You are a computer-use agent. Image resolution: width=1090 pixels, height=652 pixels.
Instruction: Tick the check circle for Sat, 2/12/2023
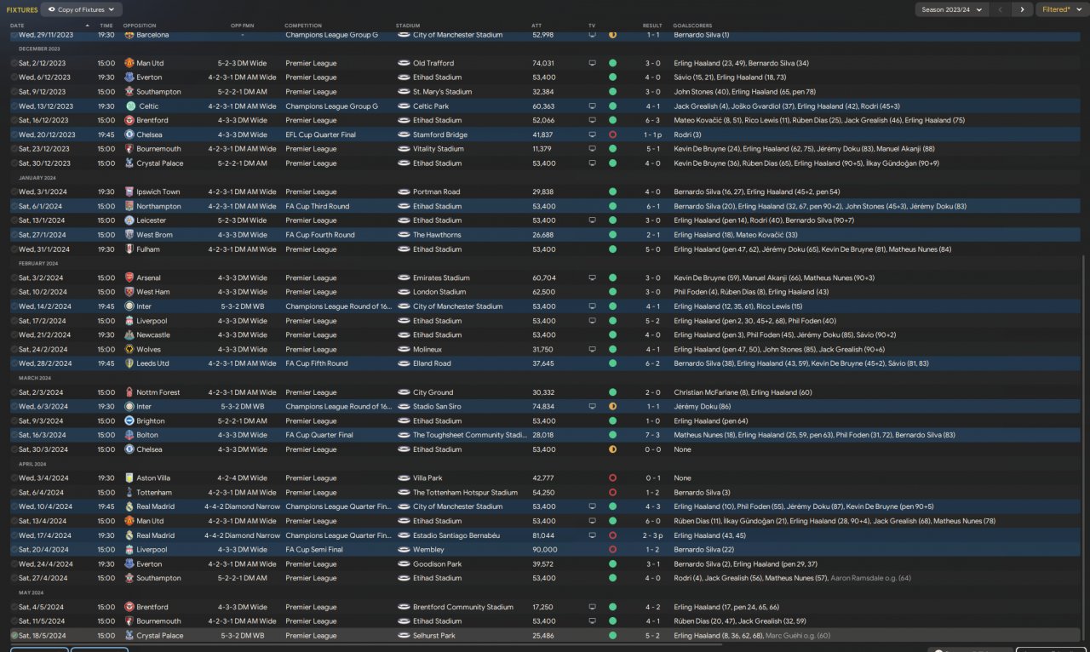pyautogui.click(x=14, y=63)
